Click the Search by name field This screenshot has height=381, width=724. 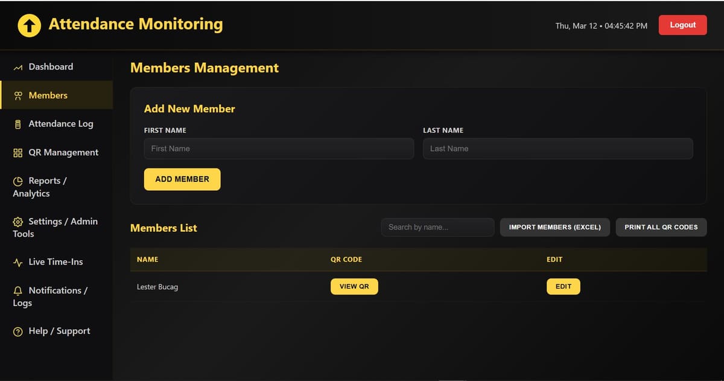click(x=437, y=227)
